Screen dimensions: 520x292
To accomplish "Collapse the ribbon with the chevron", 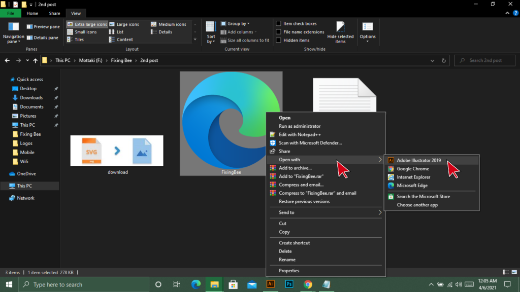I will 507,13.
